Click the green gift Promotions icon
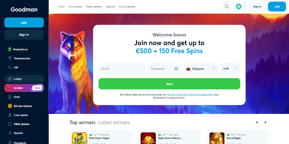289x144 pixels. coord(10,49)
